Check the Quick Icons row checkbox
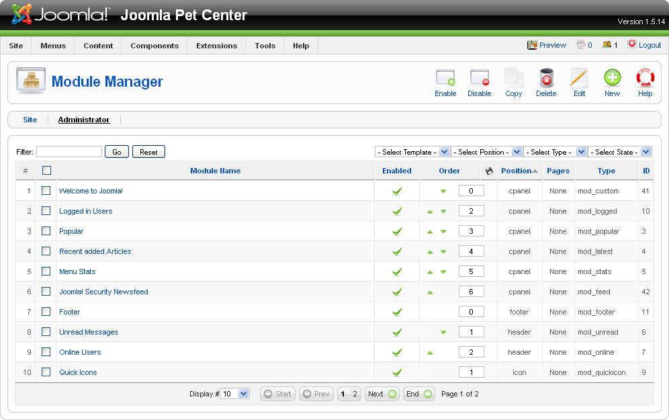The height and width of the screenshot is (420, 669). 46,372
